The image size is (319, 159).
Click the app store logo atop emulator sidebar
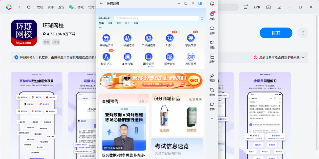click(212, 3)
